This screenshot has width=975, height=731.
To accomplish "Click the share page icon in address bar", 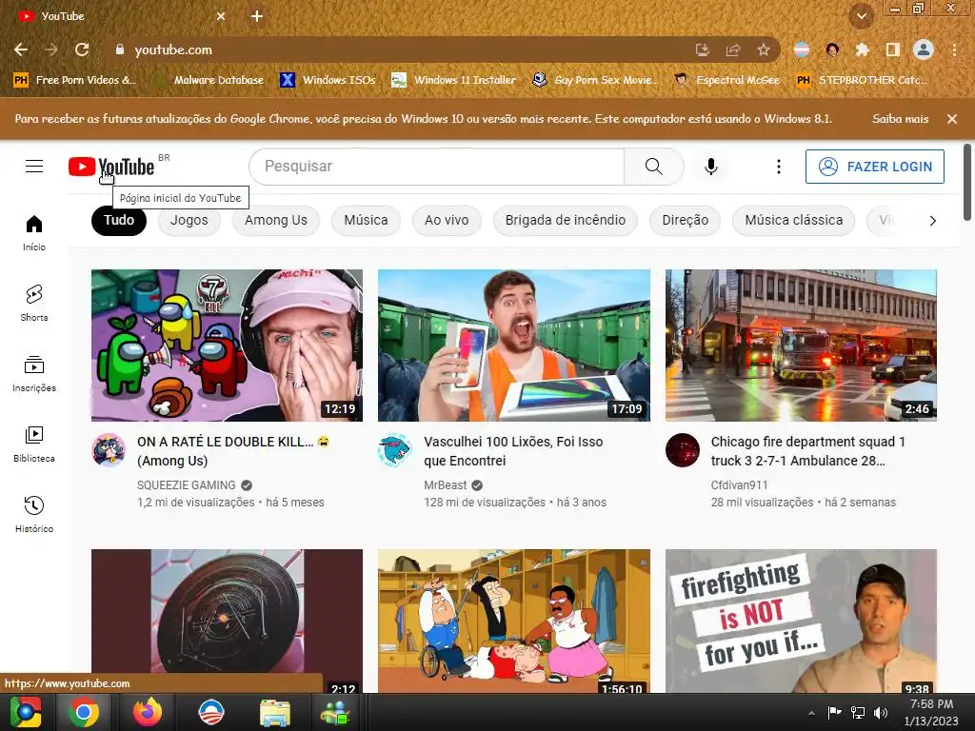I will click(733, 49).
